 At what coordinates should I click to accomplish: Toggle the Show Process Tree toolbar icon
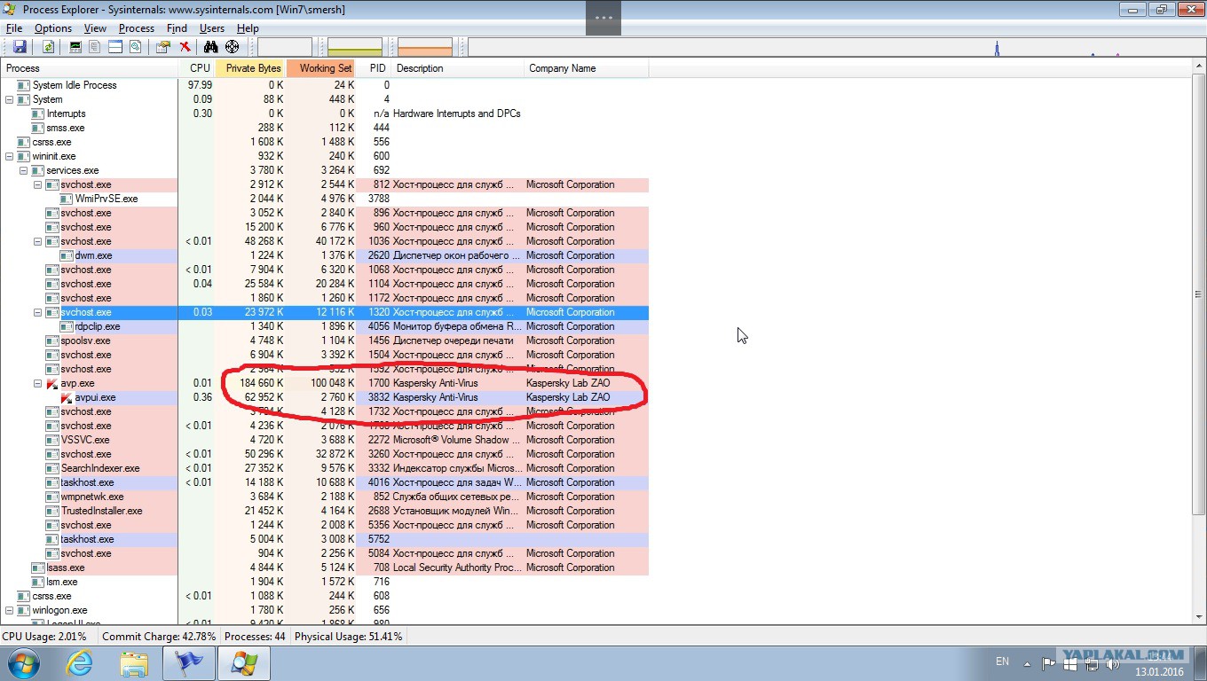click(94, 46)
